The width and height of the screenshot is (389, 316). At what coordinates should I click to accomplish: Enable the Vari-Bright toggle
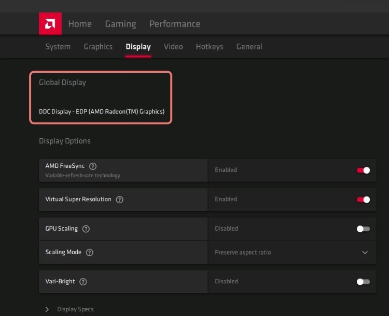[x=363, y=282]
